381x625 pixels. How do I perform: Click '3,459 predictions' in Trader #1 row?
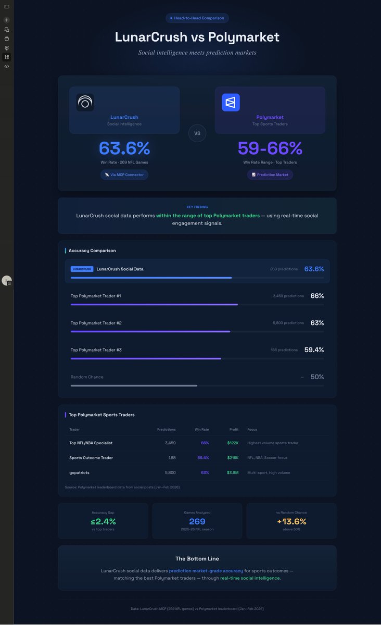pos(288,296)
